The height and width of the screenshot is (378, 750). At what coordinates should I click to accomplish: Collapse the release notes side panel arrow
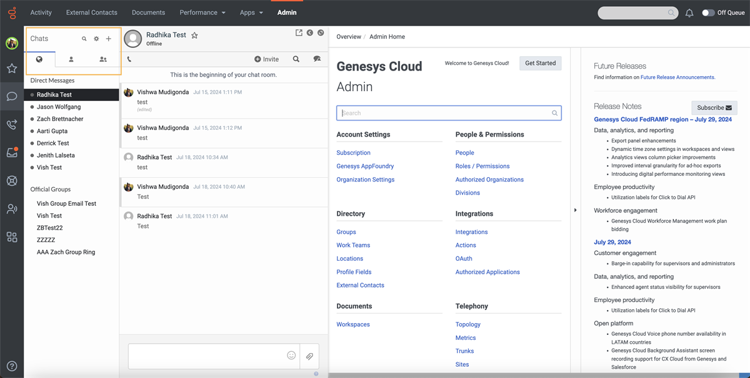tap(575, 210)
